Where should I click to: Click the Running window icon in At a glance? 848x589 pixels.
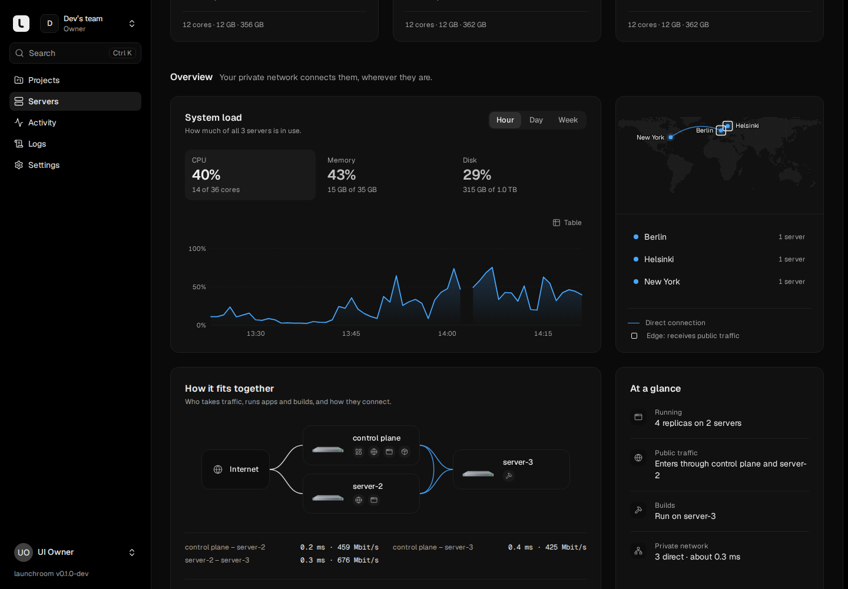coord(638,417)
